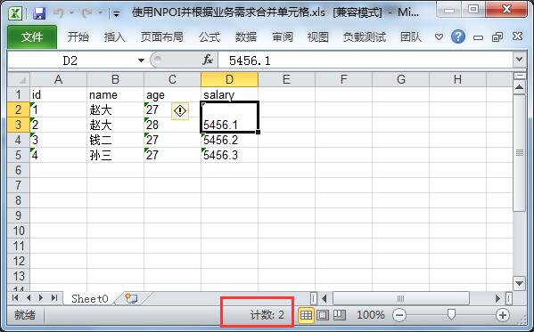Click the vertical split box above scrollbar
This screenshot has width=534, height=332.
[520, 76]
